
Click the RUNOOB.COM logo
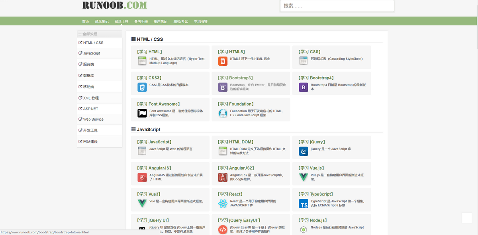click(x=115, y=5)
